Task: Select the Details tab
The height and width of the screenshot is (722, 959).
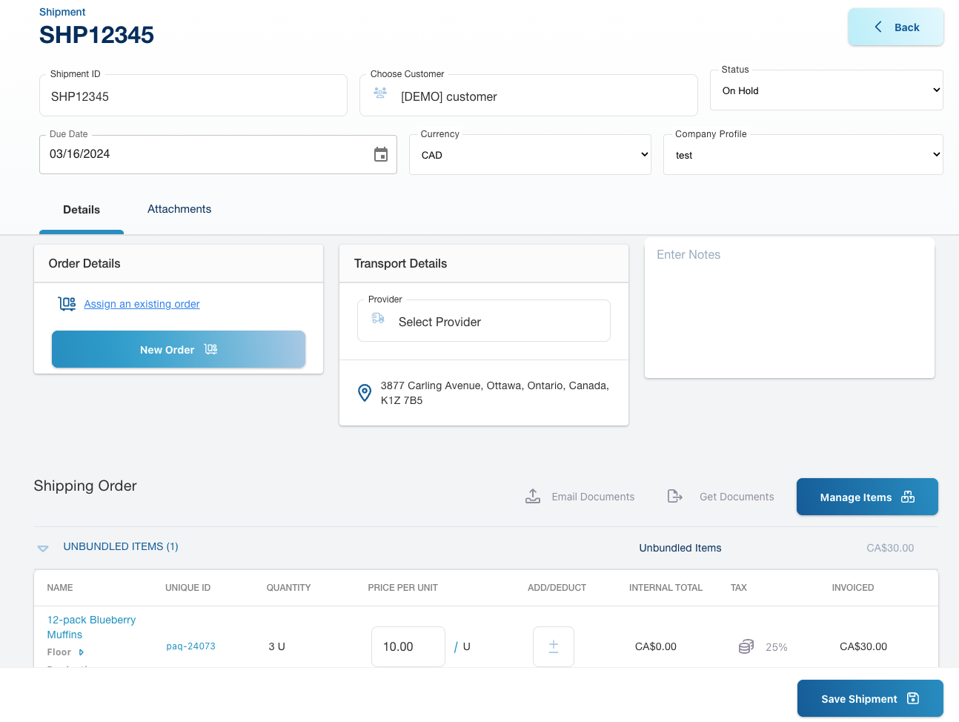Action: point(82,210)
